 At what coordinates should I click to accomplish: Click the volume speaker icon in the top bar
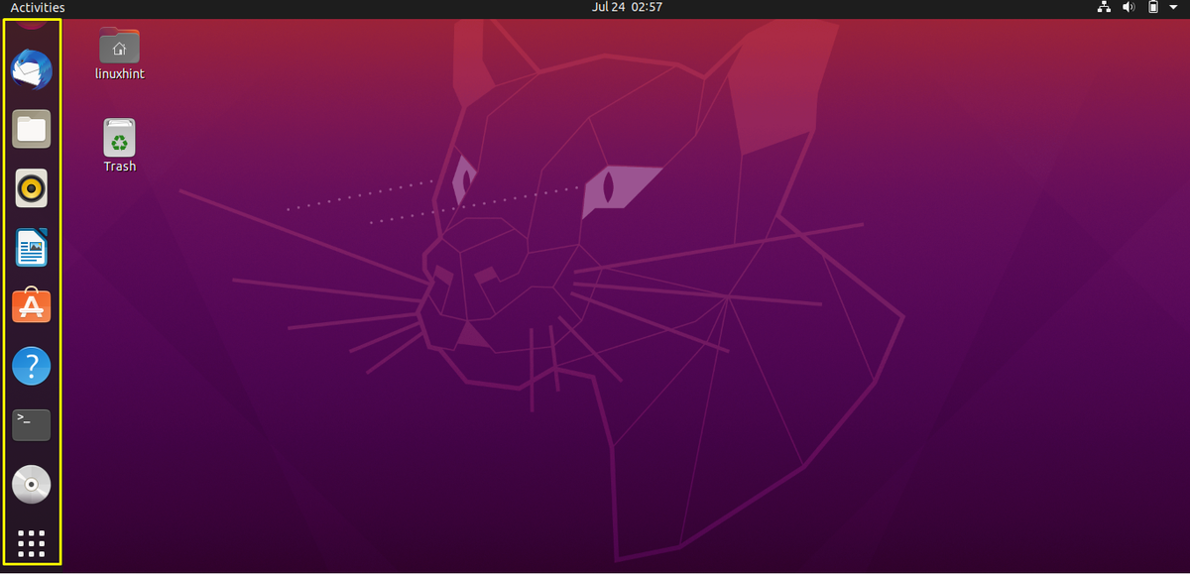coord(1129,7)
